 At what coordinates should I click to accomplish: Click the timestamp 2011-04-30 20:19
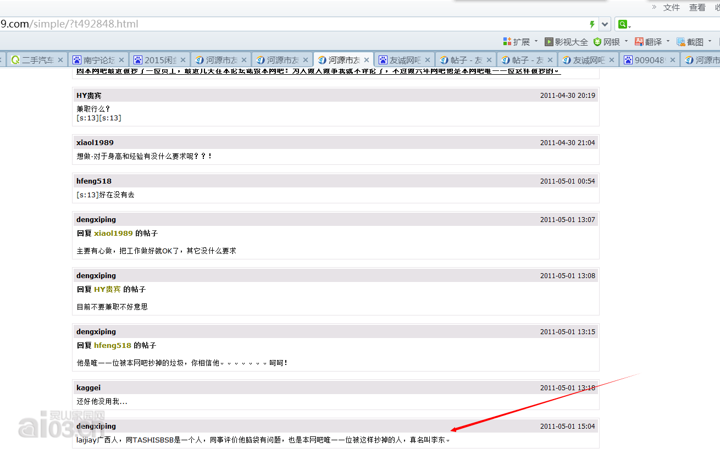point(568,96)
